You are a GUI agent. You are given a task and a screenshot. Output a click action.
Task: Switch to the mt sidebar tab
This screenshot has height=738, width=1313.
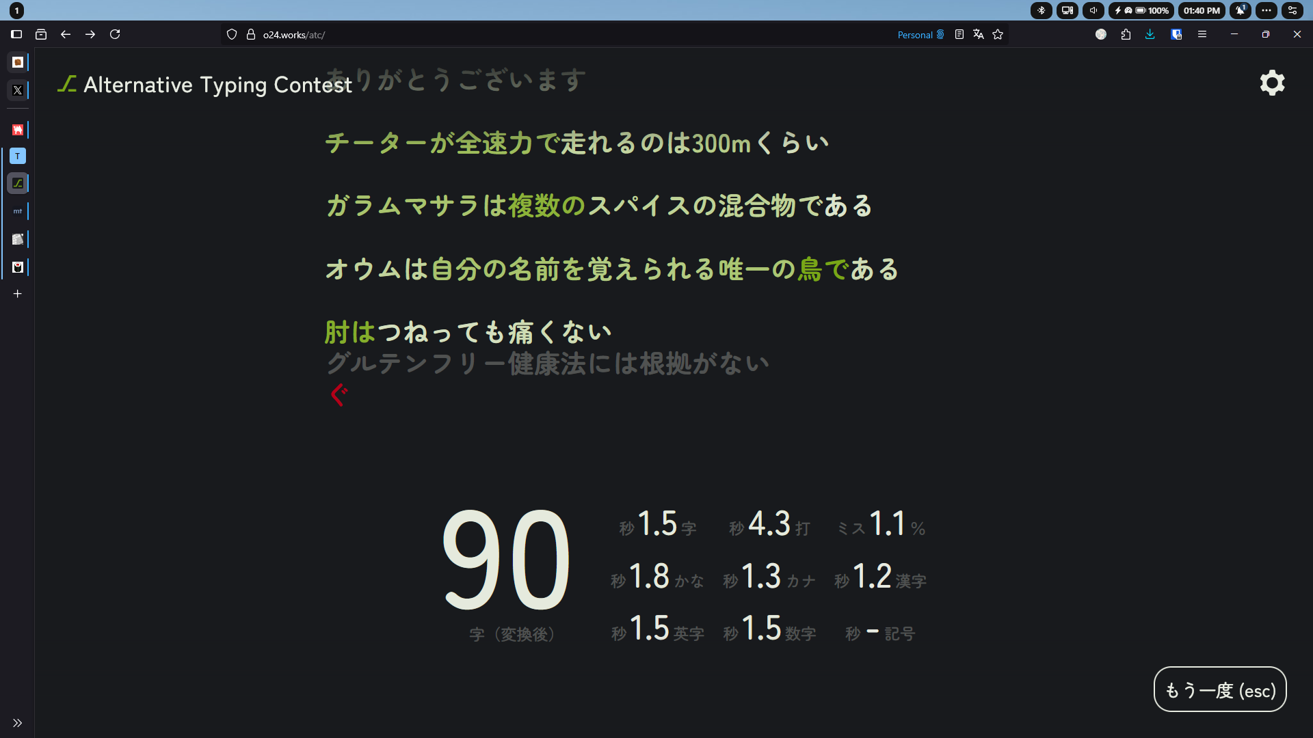(x=18, y=211)
